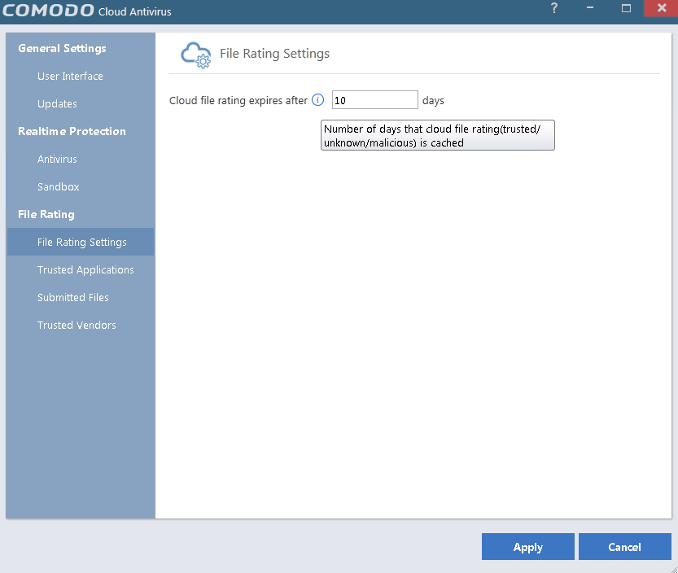Image resolution: width=678 pixels, height=573 pixels.
Task: Click the days expiry input field
Action: pos(375,100)
